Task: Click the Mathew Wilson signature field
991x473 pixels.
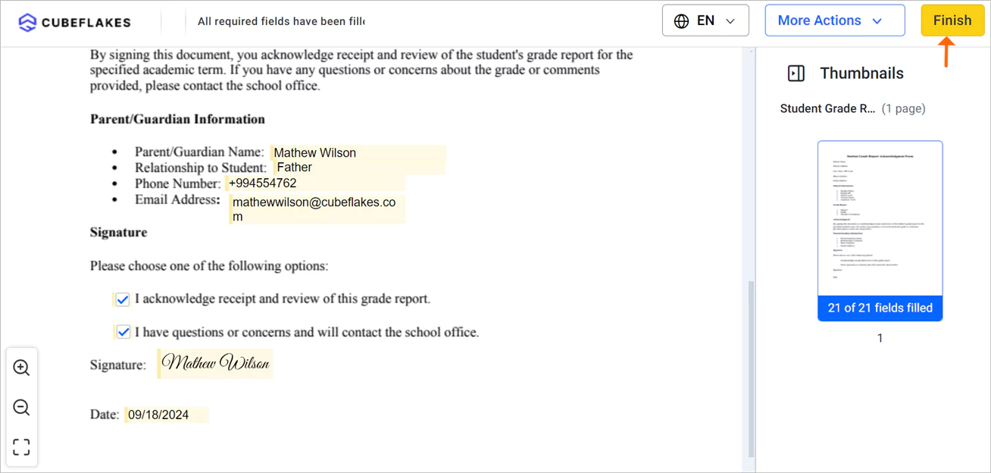Action: coord(215,364)
